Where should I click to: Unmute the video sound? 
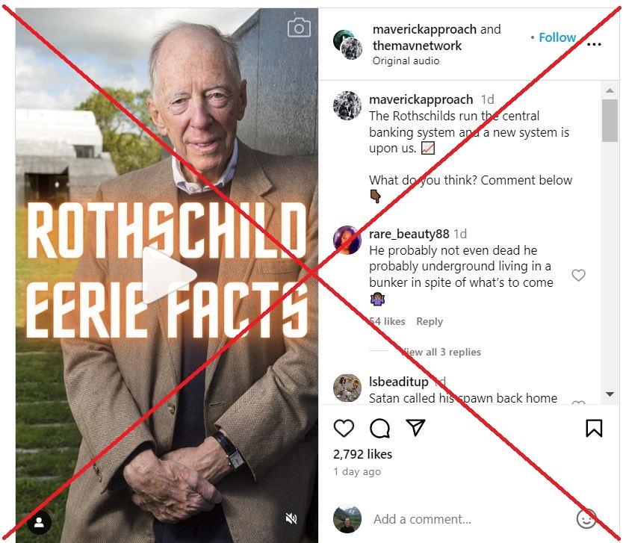291,518
